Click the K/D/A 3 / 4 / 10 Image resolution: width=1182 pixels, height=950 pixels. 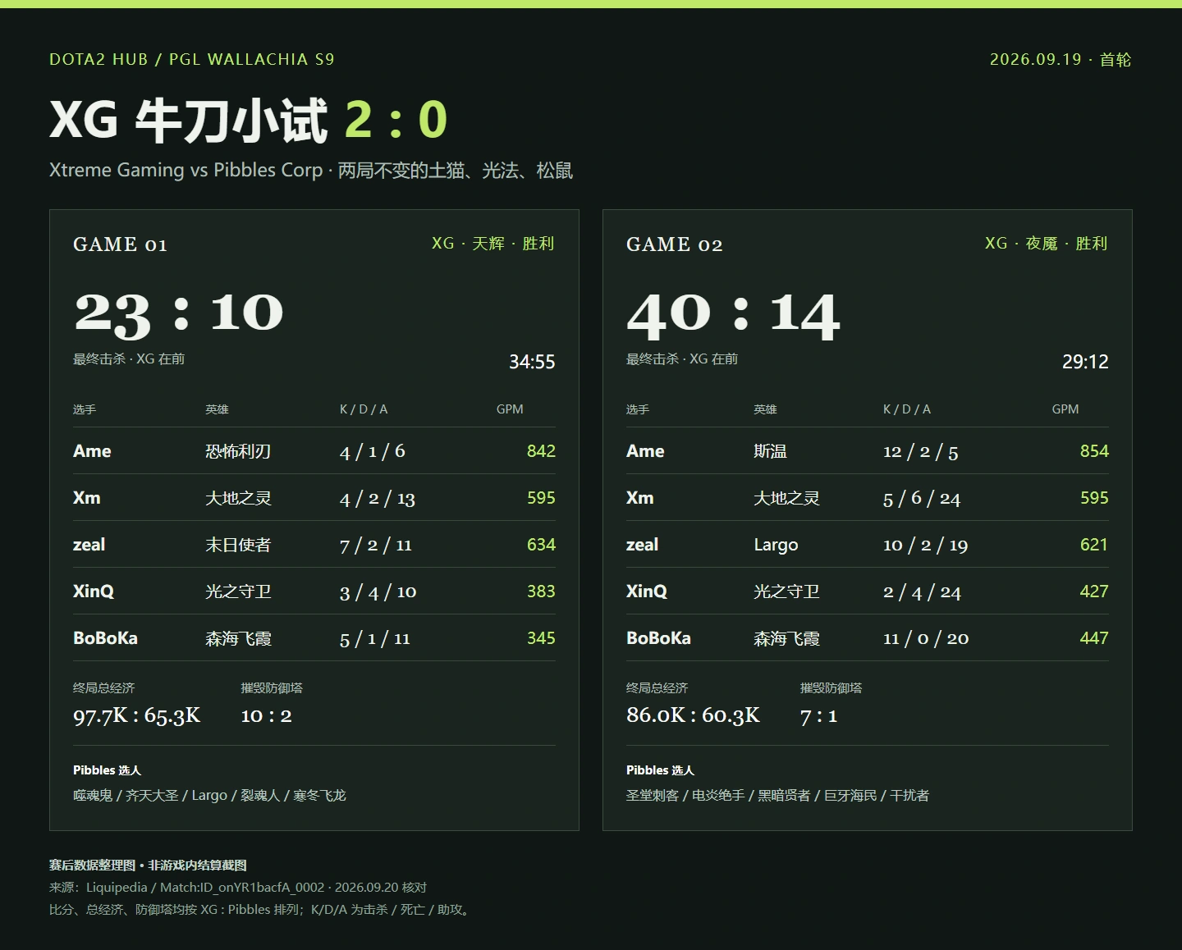(378, 592)
